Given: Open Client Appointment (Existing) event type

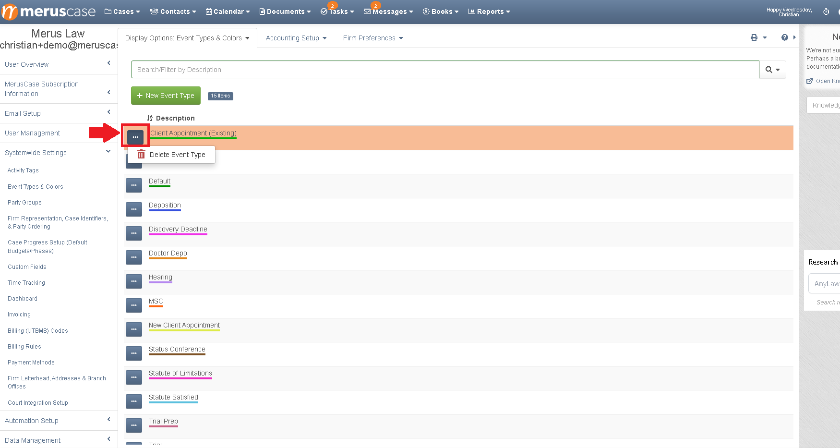Looking at the screenshot, I should coord(193,133).
